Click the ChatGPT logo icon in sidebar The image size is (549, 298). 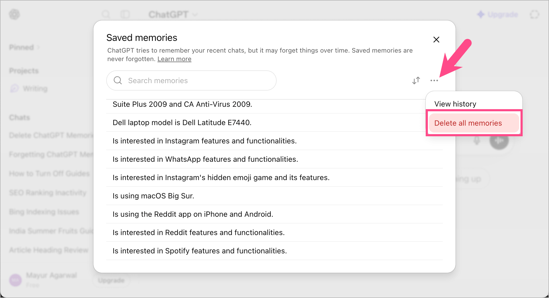click(x=14, y=14)
